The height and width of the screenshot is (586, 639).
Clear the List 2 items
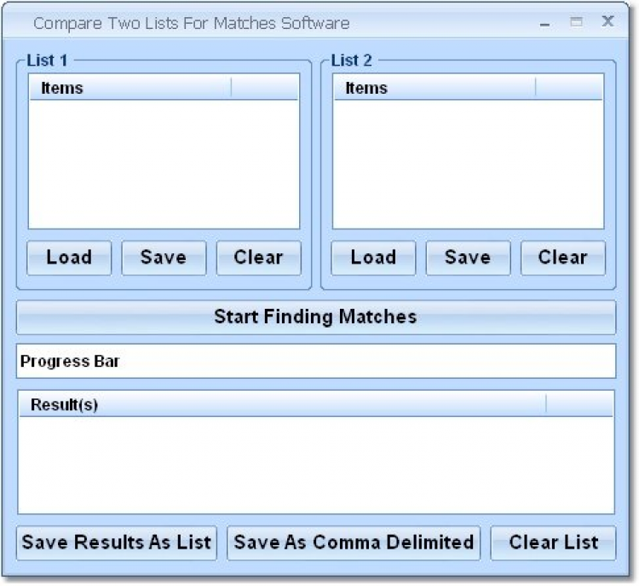click(562, 258)
